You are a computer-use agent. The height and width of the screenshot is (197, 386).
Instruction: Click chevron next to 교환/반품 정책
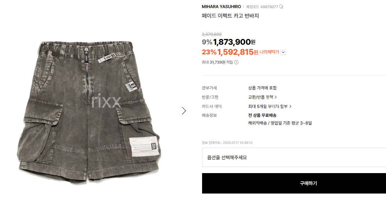point(276,97)
